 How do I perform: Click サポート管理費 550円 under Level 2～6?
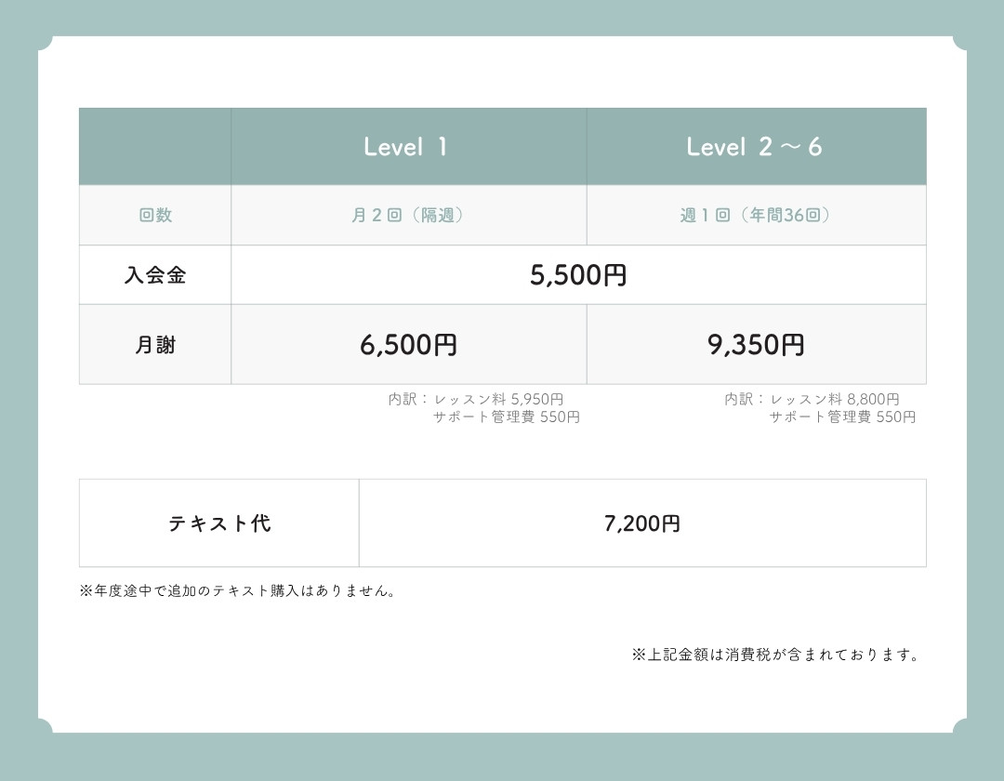point(842,417)
